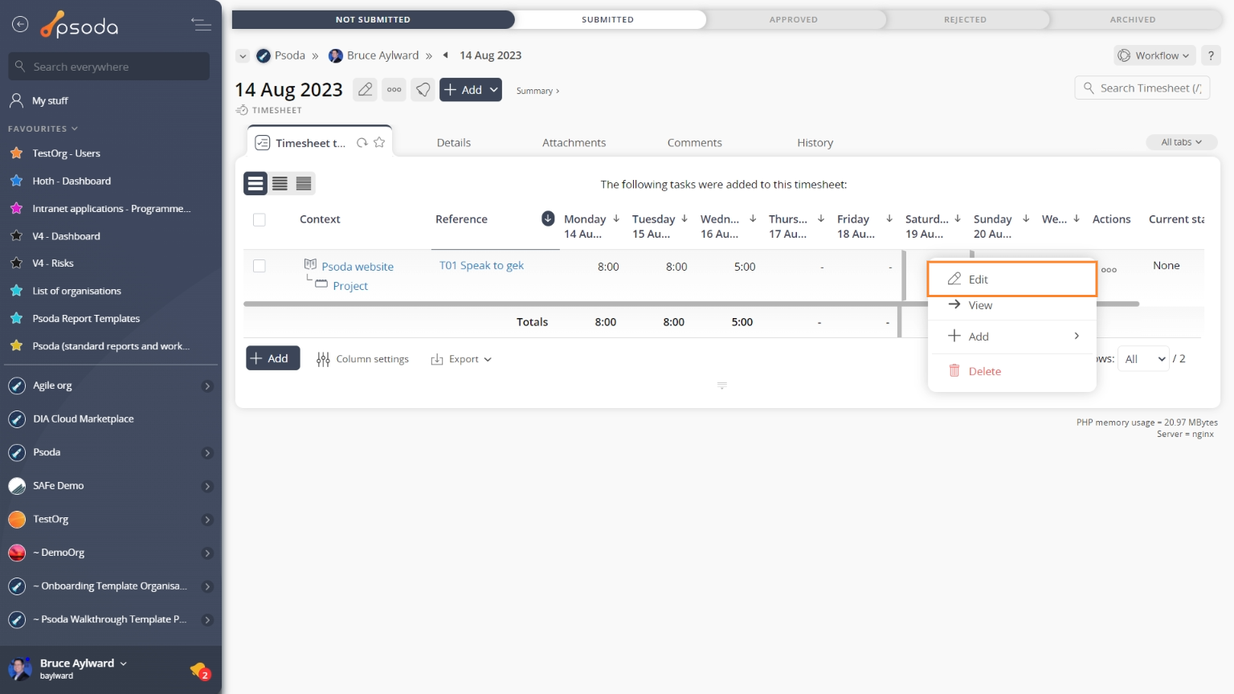The image size is (1234, 694).
Task: Go to Bruce Aylward in the breadcrumb
Action: point(374,55)
